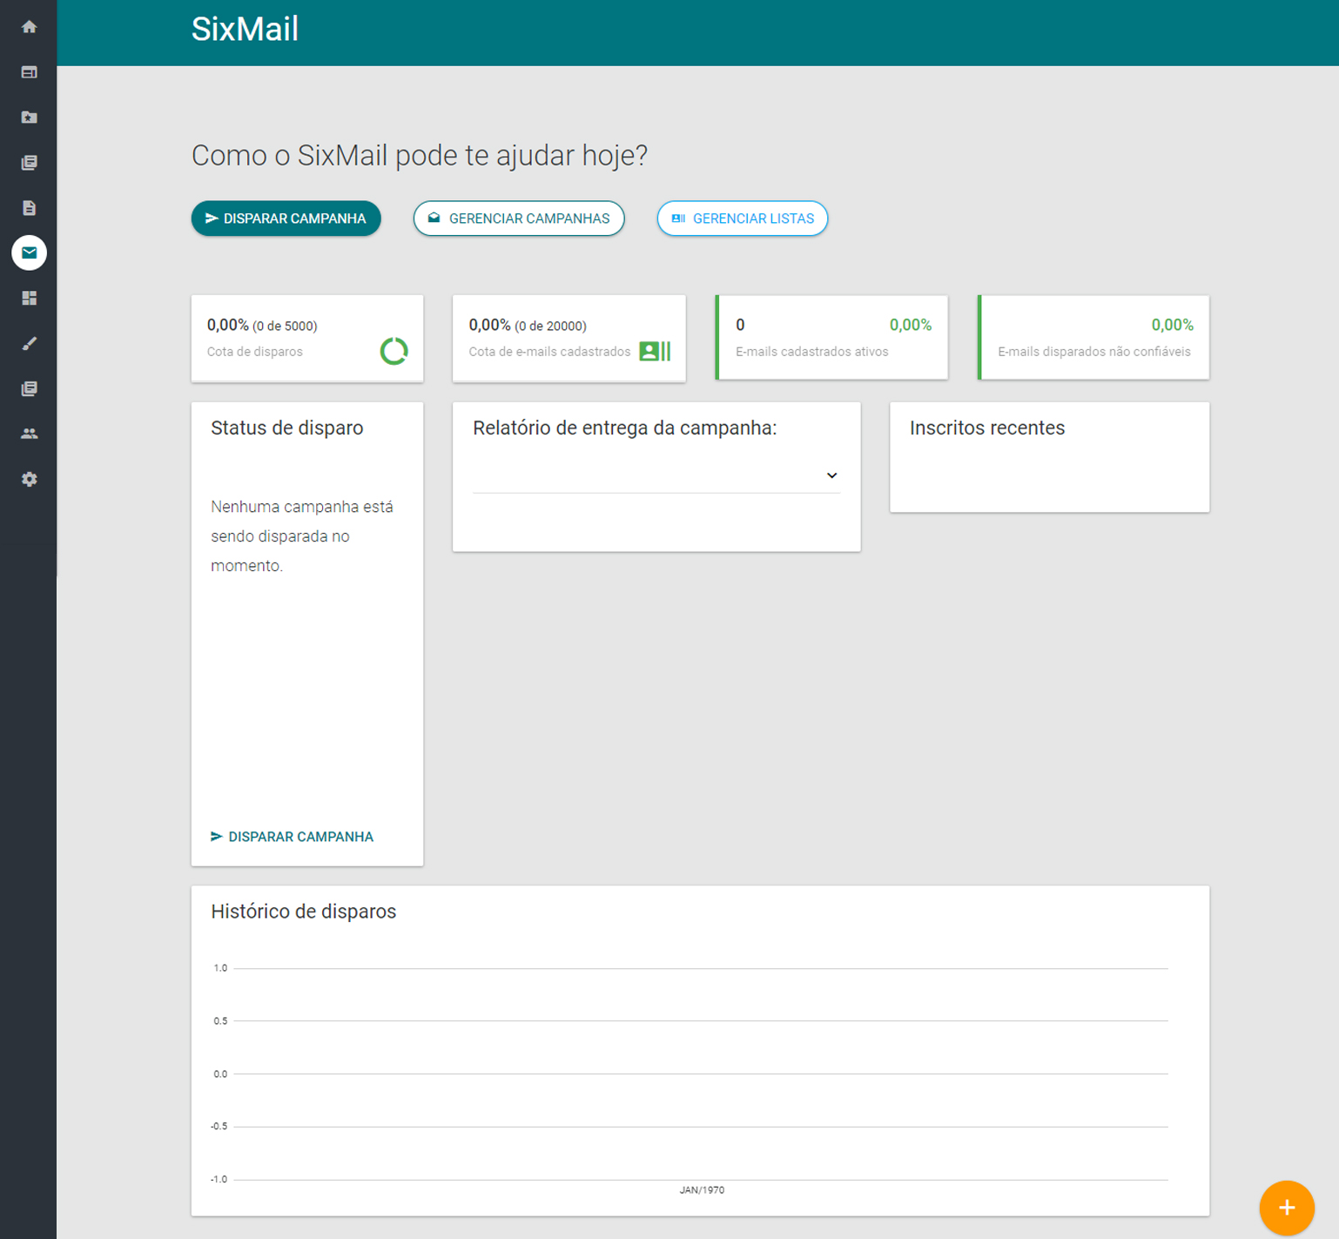Click the green contacts list icon

pyautogui.click(x=655, y=351)
